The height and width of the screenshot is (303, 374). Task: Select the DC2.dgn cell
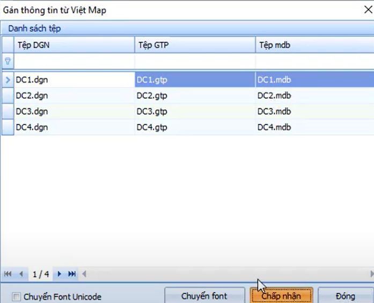tap(74, 95)
